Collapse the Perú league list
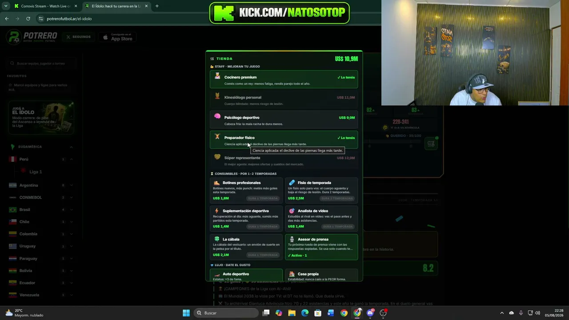The height and width of the screenshot is (320, 569). pos(71,159)
